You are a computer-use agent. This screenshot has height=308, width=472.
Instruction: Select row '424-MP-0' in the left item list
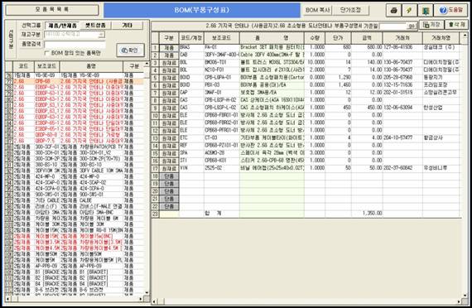(75, 176)
